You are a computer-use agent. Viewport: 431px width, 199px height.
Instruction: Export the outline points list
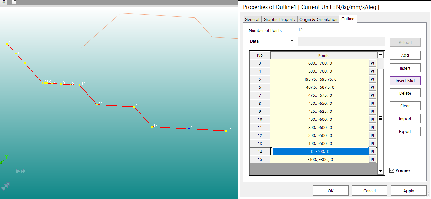click(405, 131)
